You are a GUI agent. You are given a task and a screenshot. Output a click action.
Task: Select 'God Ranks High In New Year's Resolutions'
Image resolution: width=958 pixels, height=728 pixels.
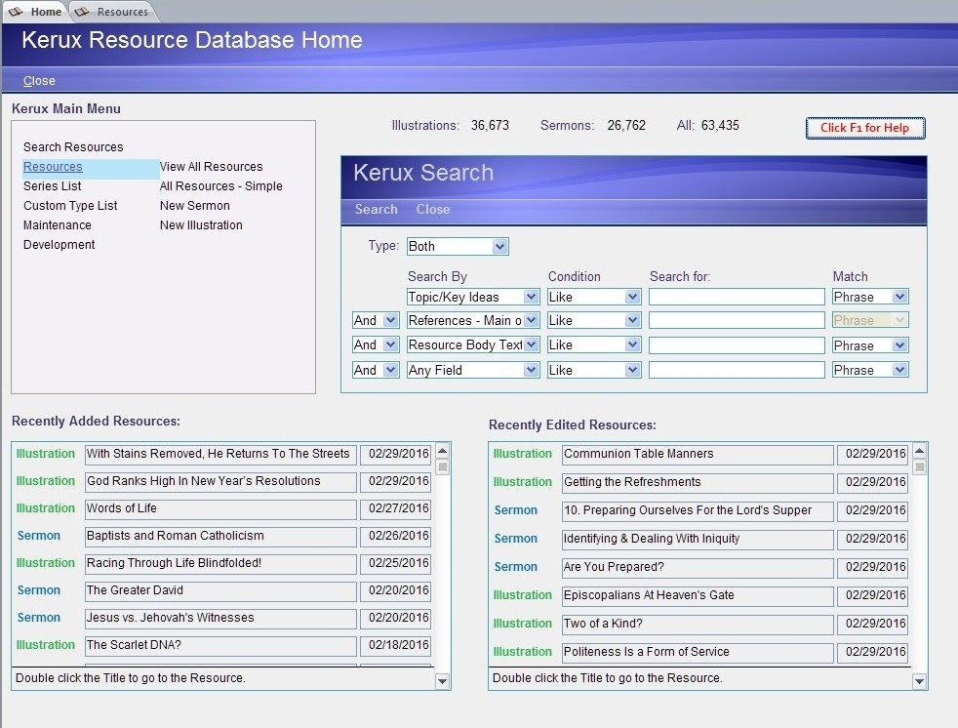pyautogui.click(x=220, y=481)
